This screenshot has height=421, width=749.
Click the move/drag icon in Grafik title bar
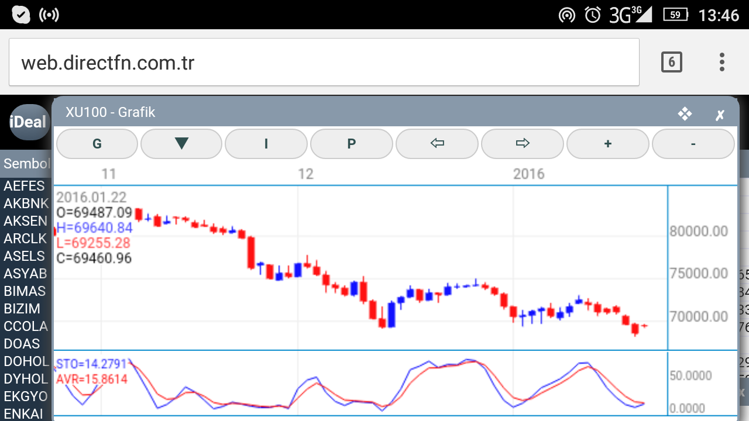685,114
